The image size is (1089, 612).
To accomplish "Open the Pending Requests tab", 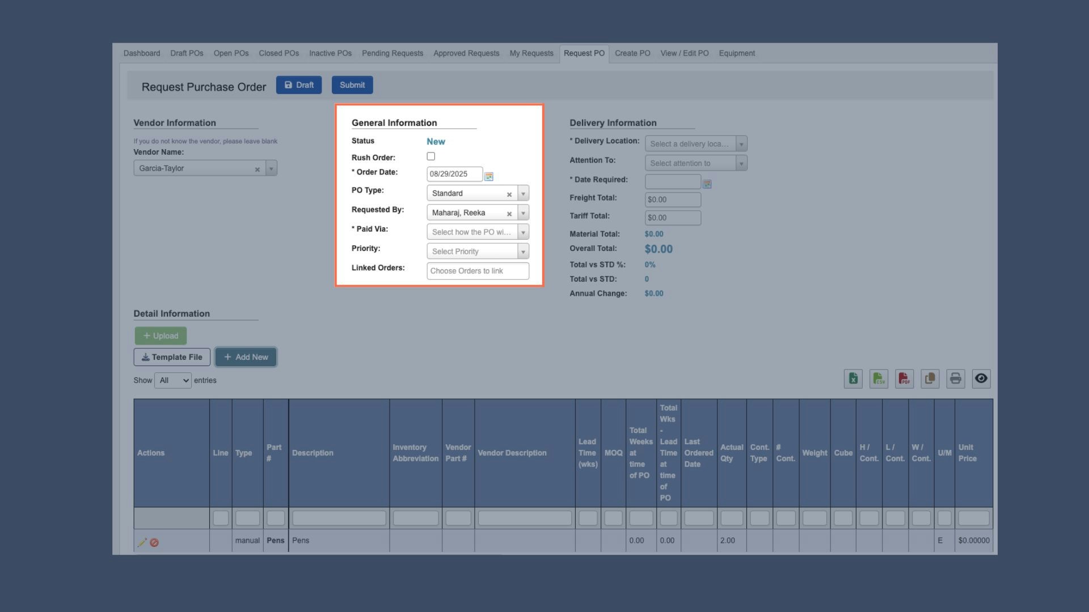I will click(392, 53).
